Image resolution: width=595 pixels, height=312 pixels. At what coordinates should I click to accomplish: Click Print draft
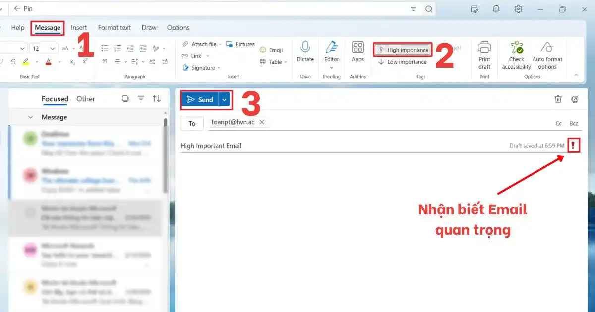pyautogui.click(x=484, y=55)
